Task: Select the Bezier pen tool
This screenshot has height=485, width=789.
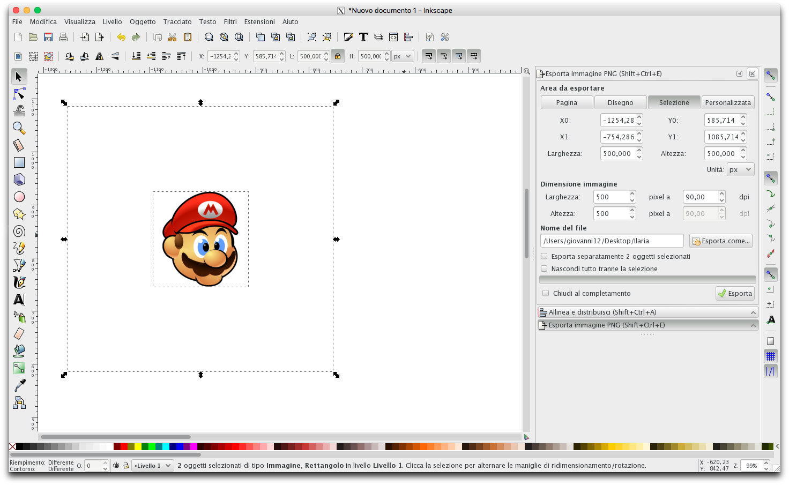Action: [19, 265]
